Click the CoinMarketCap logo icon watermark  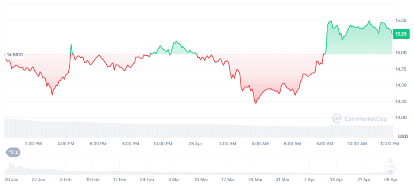(x=337, y=119)
